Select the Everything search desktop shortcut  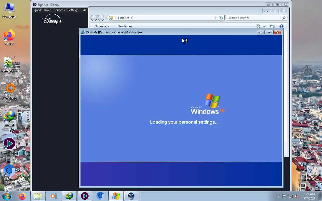(9, 92)
